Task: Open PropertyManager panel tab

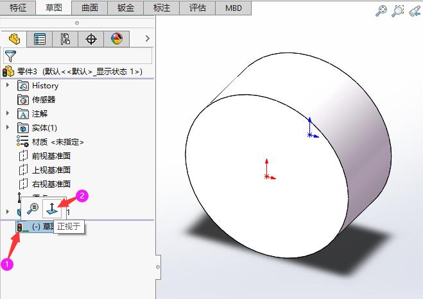Action: [39, 39]
